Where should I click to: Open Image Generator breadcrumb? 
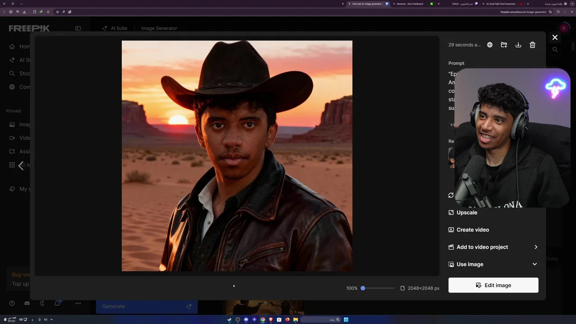click(159, 28)
